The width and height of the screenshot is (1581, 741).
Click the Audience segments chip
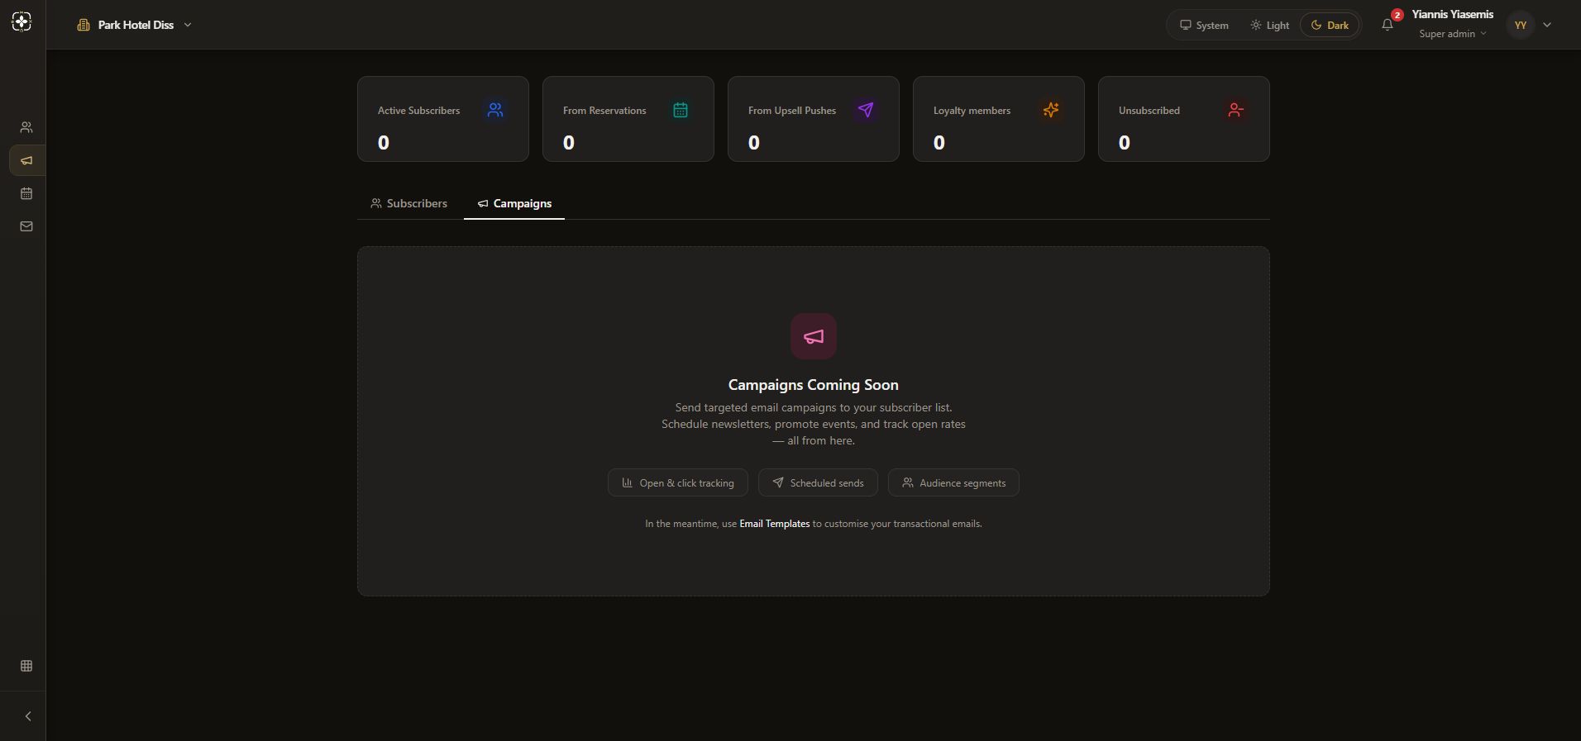(x=953, y=482)
